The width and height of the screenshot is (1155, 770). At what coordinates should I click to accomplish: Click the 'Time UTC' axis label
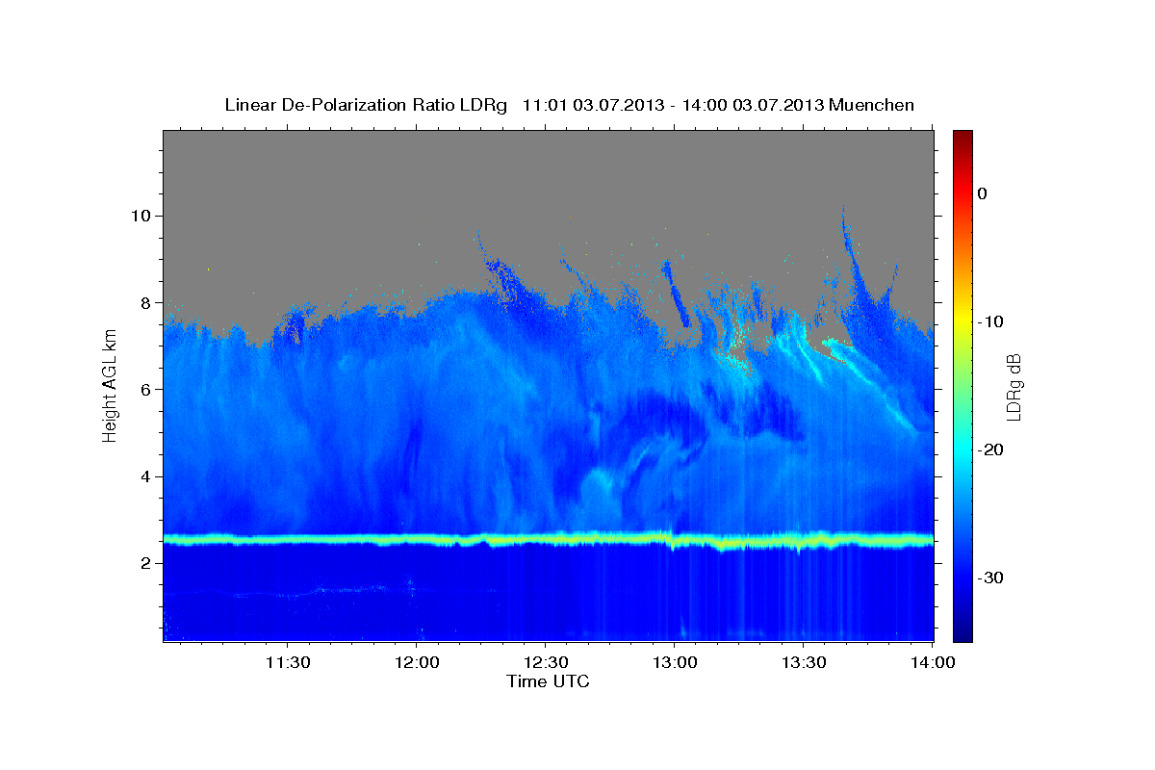(x=548, y=681)
